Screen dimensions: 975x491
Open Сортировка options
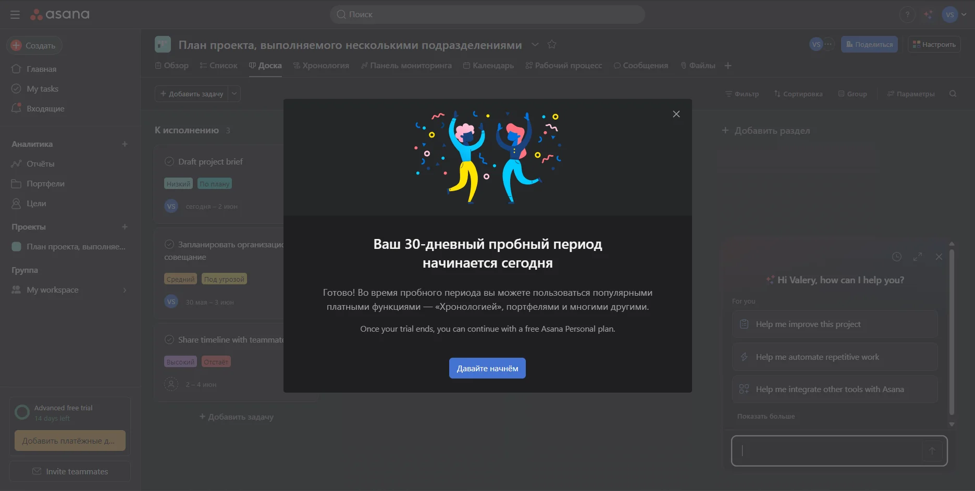tap(798, 94)
